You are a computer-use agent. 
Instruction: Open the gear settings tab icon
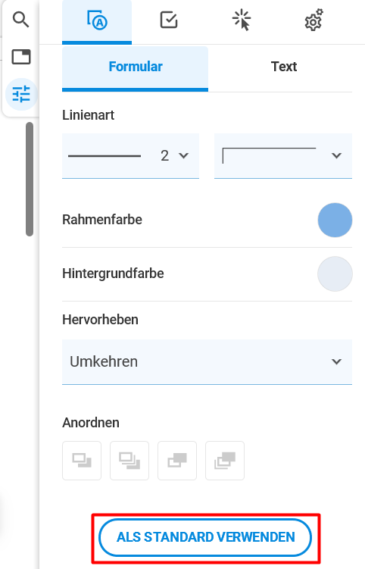pyautogui.click(x=314, y=20)
